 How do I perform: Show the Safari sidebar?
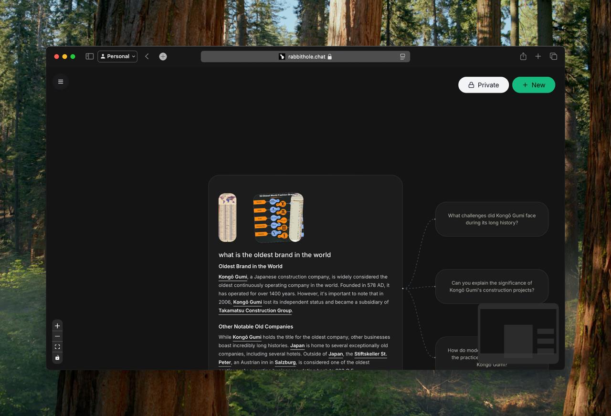(x=89, y=56)
